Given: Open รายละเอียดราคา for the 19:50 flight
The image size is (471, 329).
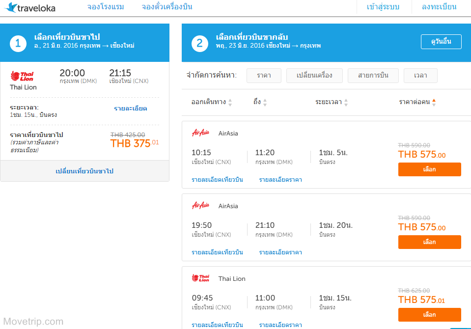Looking at the screenshot, I should pyautogui.click(x=280, y=252).
